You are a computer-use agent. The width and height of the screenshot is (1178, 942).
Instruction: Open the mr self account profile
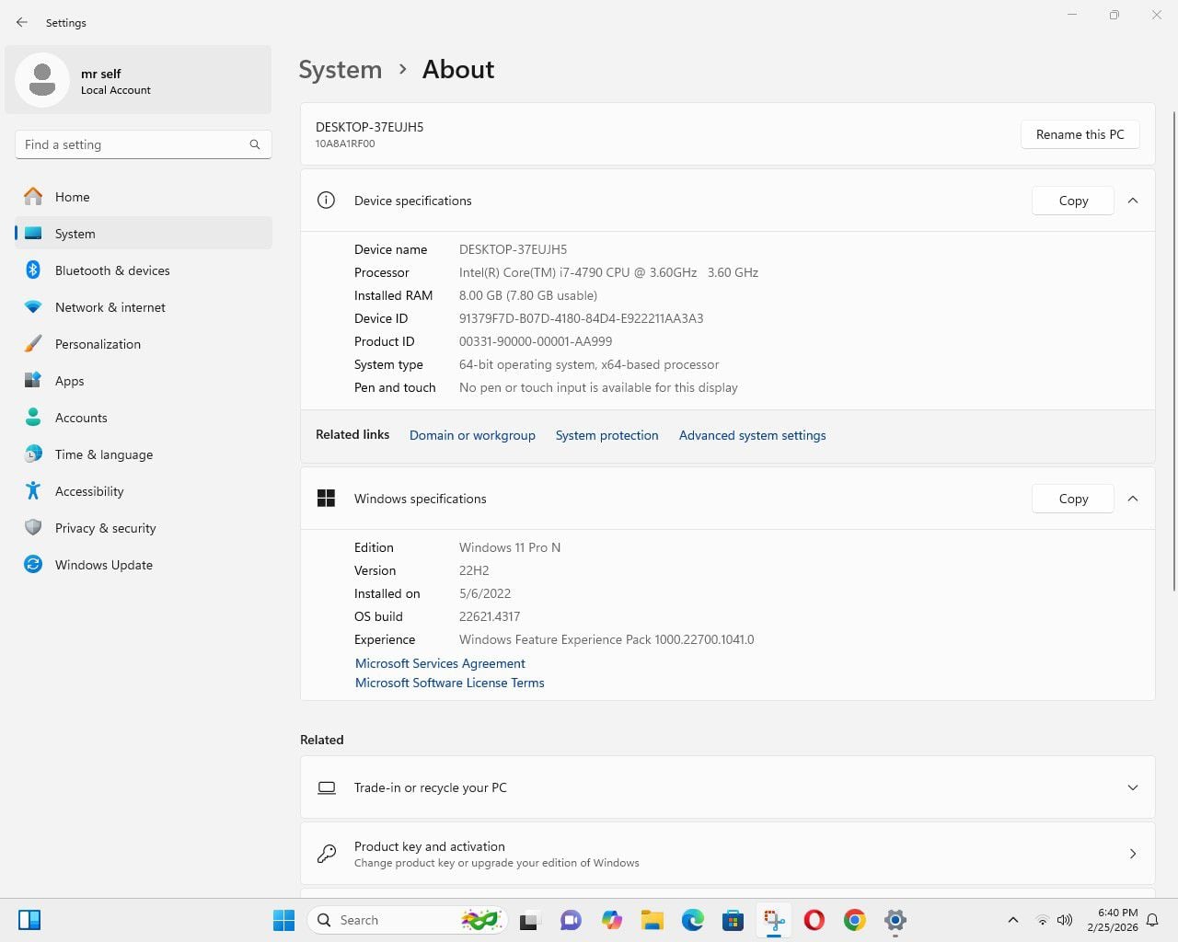[x=138, y=80]
